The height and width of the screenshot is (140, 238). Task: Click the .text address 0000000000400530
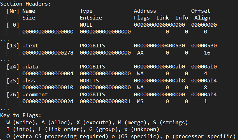159,46
